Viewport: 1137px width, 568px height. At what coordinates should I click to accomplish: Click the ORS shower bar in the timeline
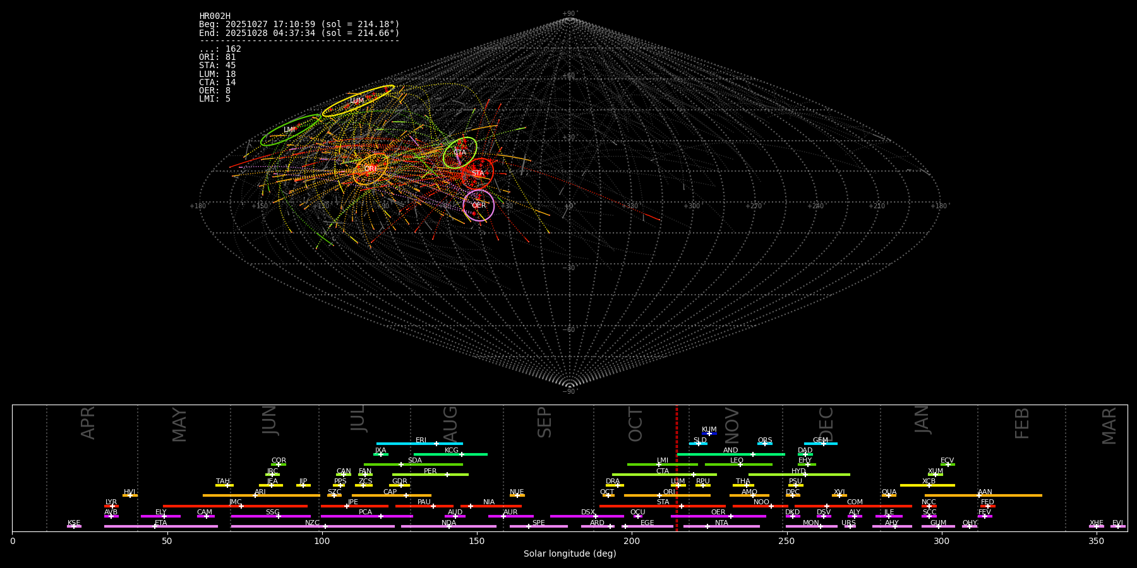[765, 444]
